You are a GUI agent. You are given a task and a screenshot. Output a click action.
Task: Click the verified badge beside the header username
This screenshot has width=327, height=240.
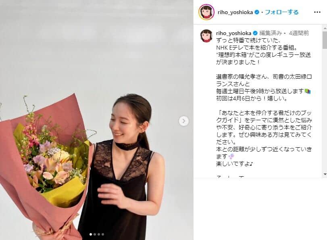(257, 13)
